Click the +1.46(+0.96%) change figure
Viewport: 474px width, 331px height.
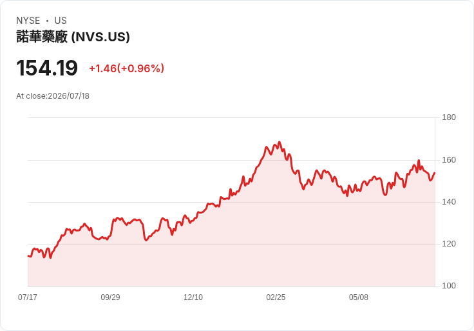pyautogui.click(x=127, y=68)
